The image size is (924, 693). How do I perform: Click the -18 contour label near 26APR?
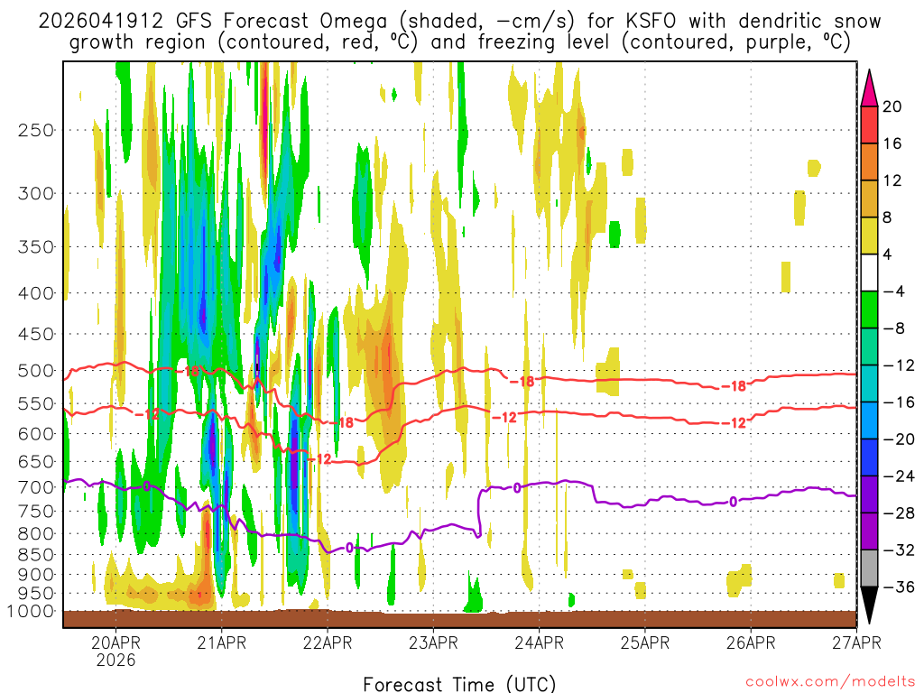click(x=735, y=386)
